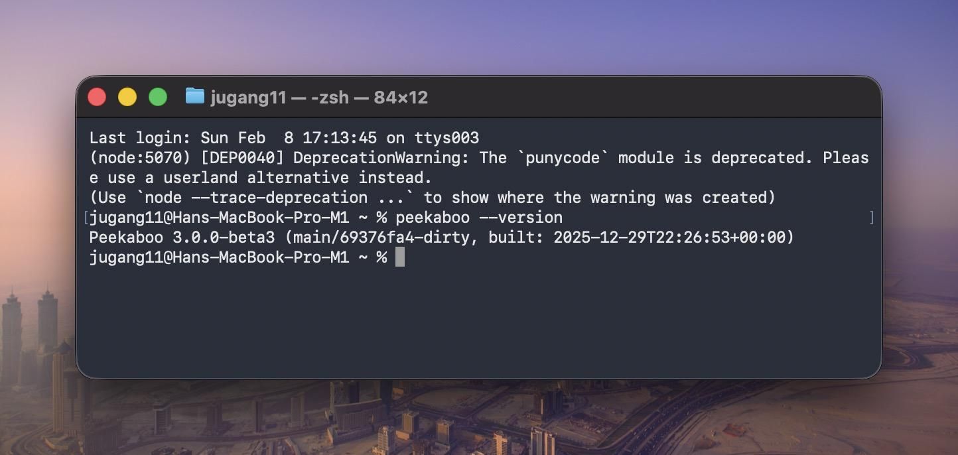Click the "Peekaboo 3.0.0-beta3" version output
The width and height of the screenshot is (958, 455).
point(182,237)
